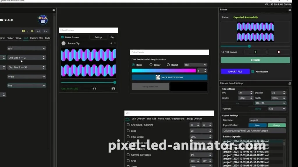Enable the Gamma Correction checkbox
This screenshot has height=167, width=298.
tap(128, 155)
